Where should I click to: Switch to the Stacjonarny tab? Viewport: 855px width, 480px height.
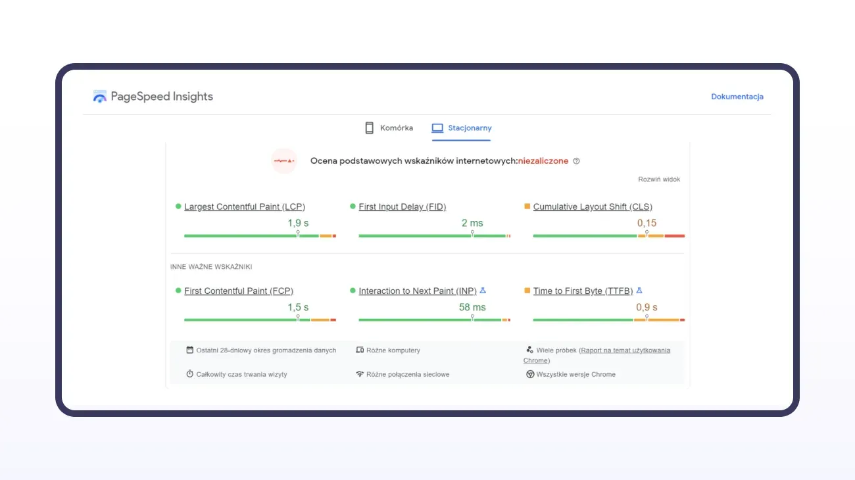point(462,128)
